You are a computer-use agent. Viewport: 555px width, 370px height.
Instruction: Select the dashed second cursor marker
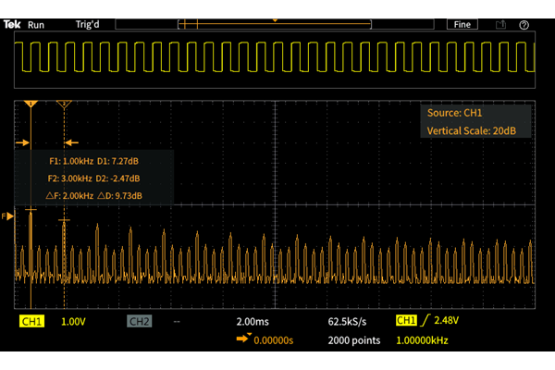point(64,105)
